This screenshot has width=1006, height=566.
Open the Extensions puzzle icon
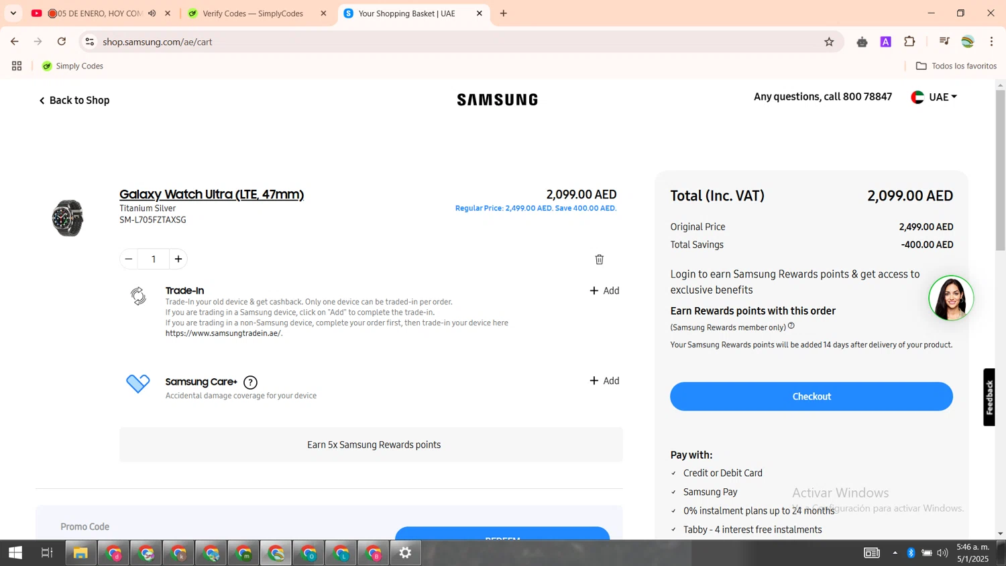pos(909,42)
